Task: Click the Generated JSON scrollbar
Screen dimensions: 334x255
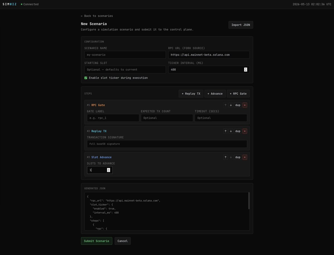Action: click(249, 201)
